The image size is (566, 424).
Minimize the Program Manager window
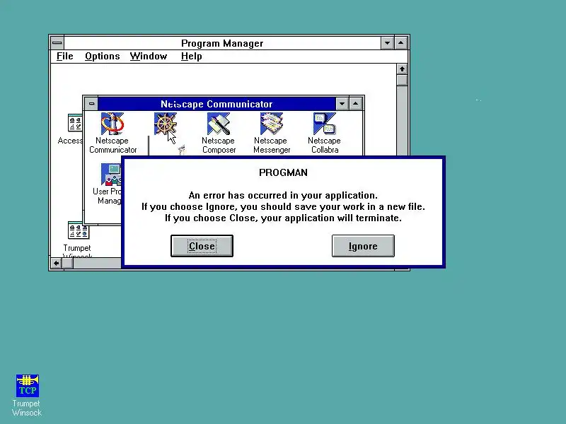(387, 43)
